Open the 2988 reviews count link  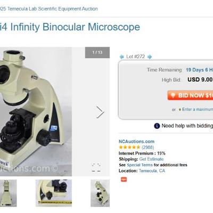pos(148,148)
